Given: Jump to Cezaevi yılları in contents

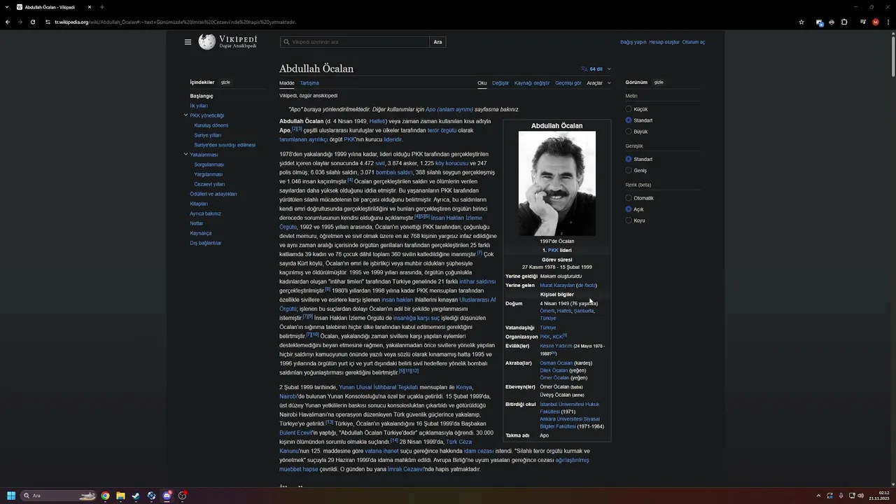Looking at the screenshot, I should (x=209, y=184).
